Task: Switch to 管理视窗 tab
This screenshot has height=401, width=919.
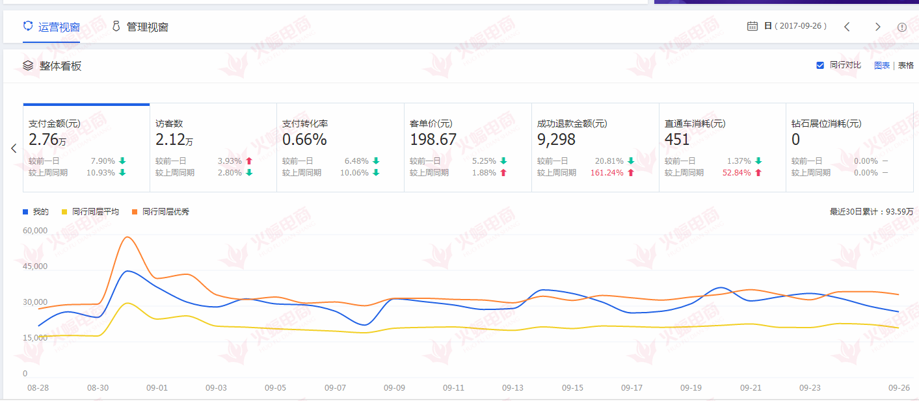Action: [x=148, y=27]
